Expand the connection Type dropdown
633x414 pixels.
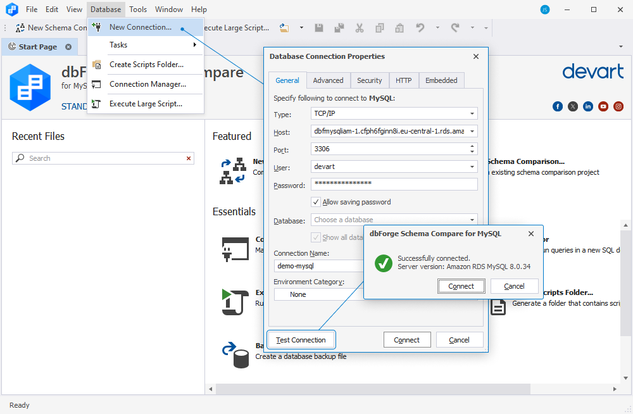pos(472,113)
